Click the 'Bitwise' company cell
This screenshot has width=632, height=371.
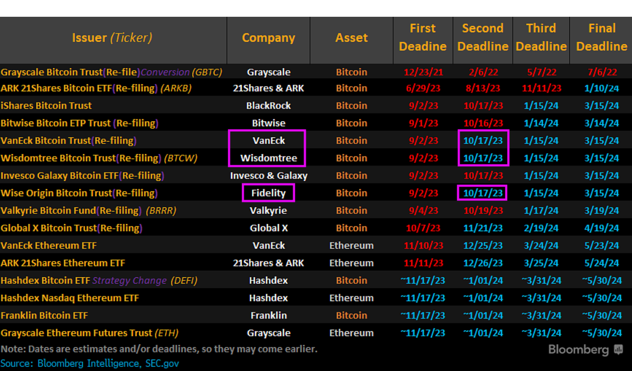(x=269, y=123)
